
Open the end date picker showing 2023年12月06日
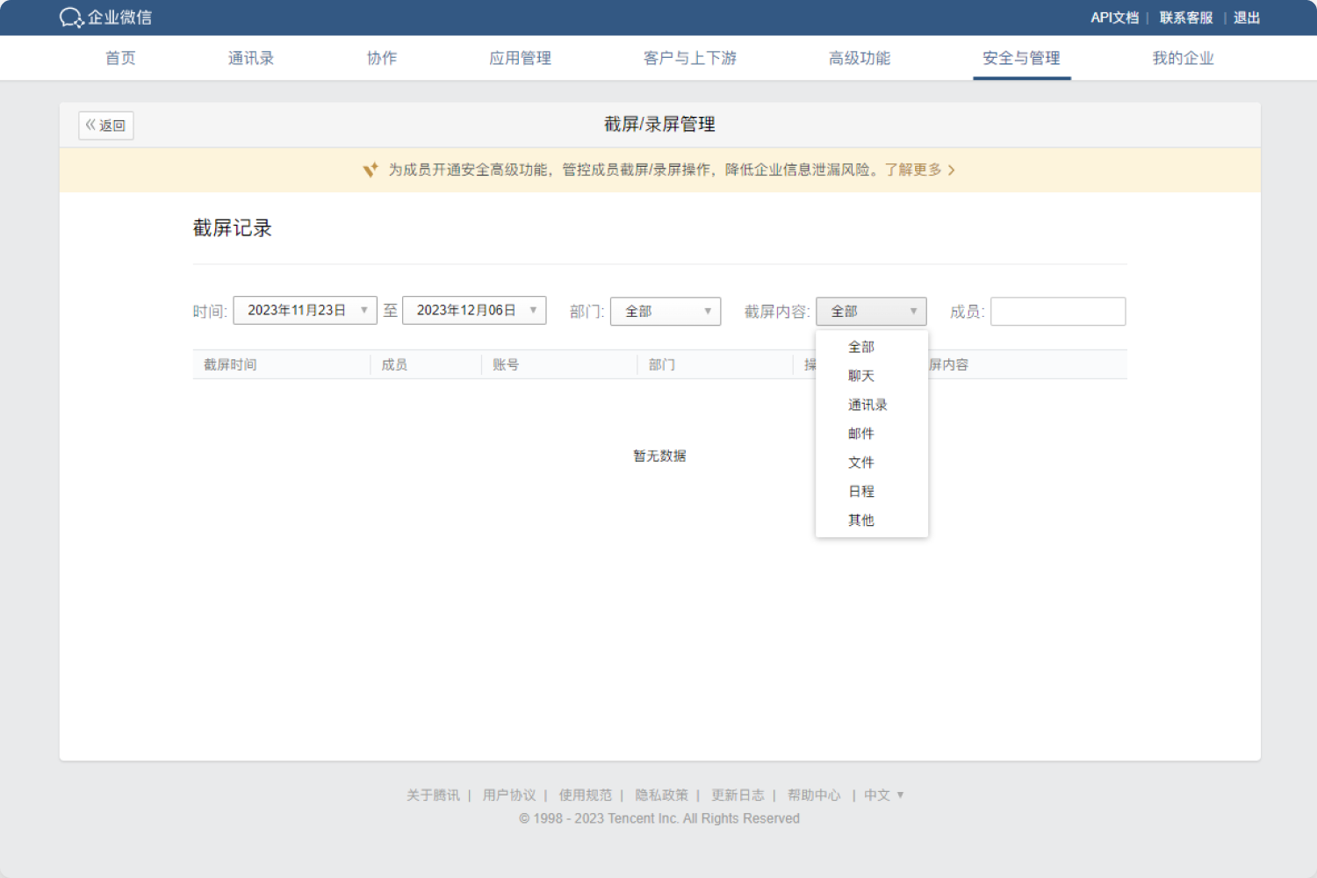click(x=474, y=310)
